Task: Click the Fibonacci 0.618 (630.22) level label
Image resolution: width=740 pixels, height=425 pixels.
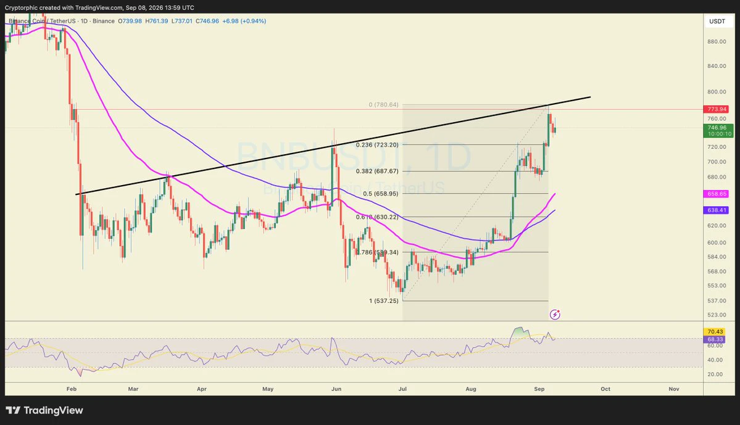Action: coord(377,217)
